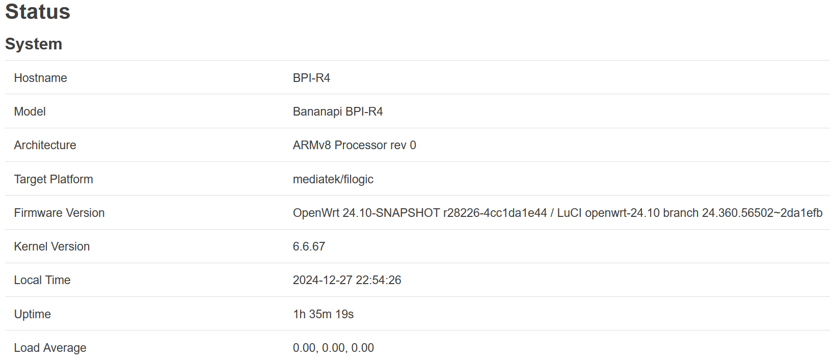Image resolution: width=830 pixels, height=361 pixels.
Task: Select the Load Average label
Action: [50, 348]
